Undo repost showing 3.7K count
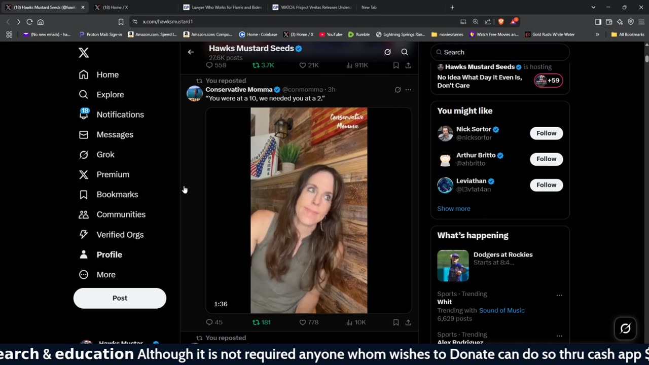The height and width of the screenshot is (365, 649). point(263,65)
